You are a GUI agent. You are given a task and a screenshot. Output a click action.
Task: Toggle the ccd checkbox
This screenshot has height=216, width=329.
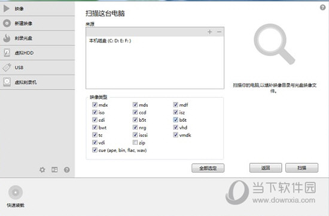coord(135,112)
